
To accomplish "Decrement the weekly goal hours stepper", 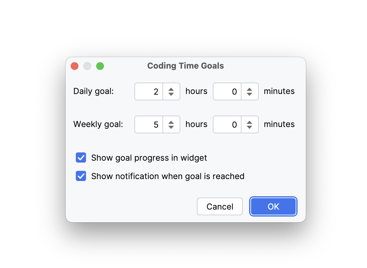I will 171,127.
